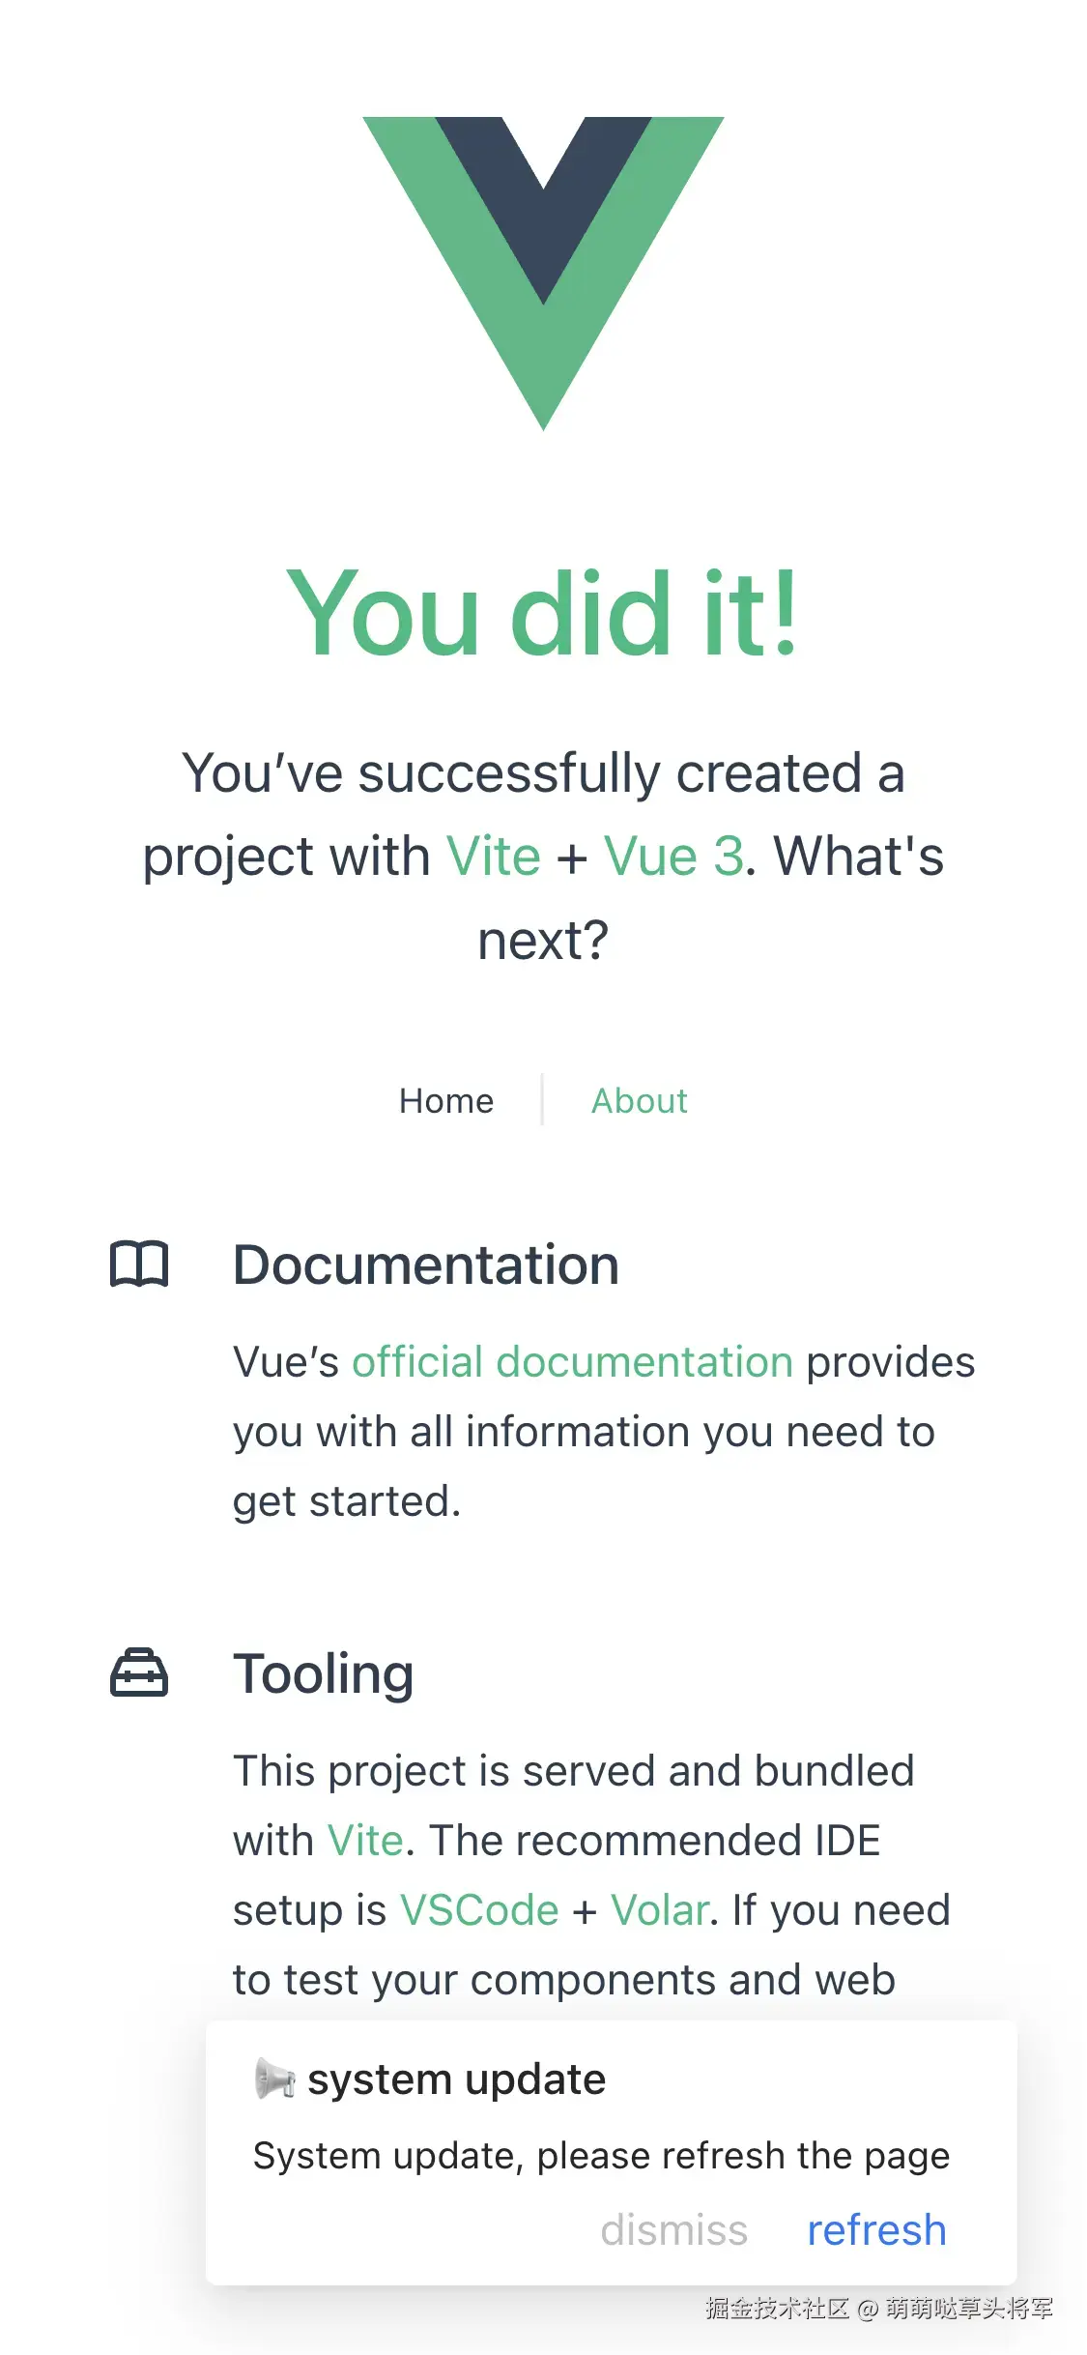Screen dimensions: 1087x2355
Task: Open the Vue 3 link
Action: pos(673,857)
